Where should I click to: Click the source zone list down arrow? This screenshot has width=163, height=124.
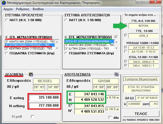click(57, 48)
